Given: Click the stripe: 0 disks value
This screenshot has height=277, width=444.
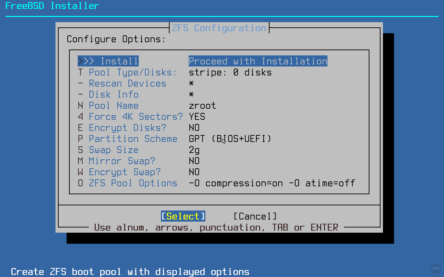Looking at the screenshot, I should point(230,72).
